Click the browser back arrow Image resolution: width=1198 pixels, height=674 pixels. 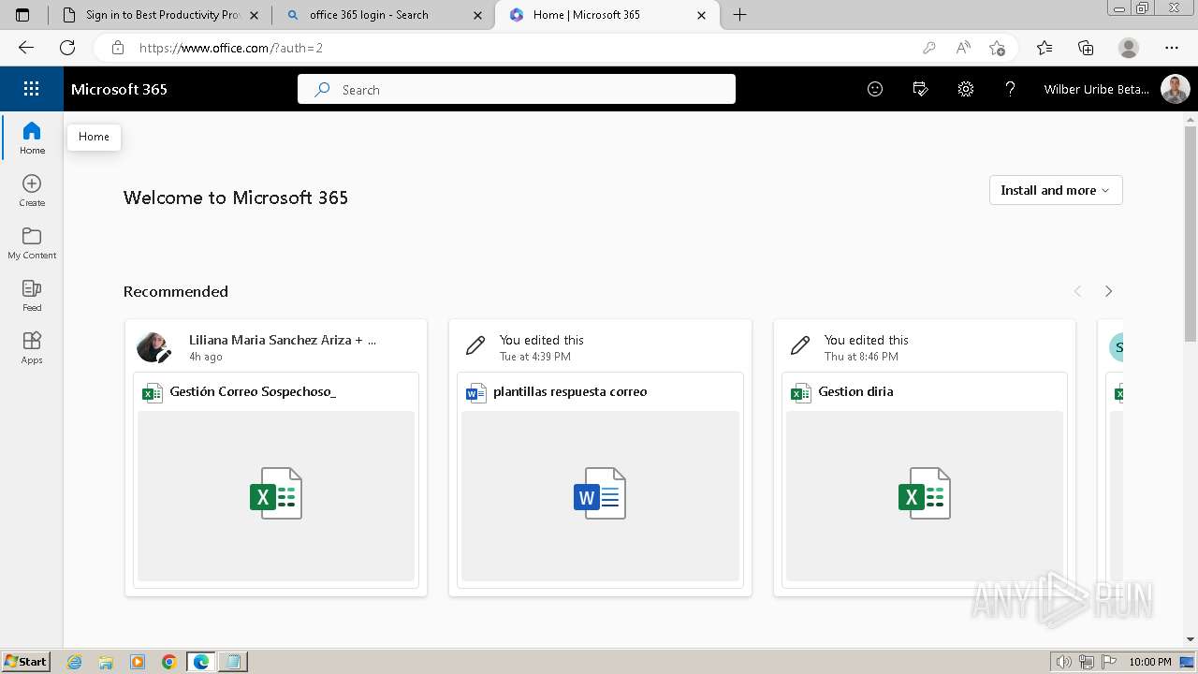[x=26, y=48]
